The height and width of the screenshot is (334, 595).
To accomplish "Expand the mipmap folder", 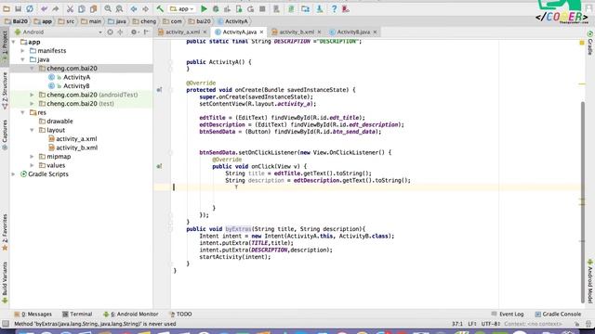I will click(33, 157).
